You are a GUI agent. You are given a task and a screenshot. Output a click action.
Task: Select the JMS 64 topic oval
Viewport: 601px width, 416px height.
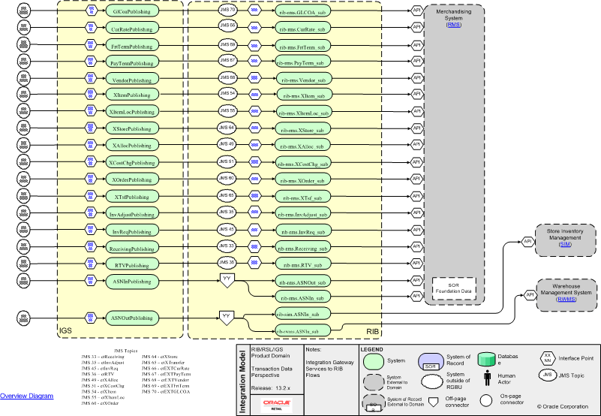226,128
